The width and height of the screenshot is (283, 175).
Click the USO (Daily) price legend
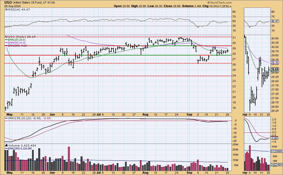click(x=20, y=37)
